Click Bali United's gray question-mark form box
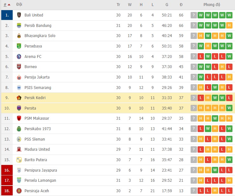This screenshot has height=196, width=235. point(193,15)
